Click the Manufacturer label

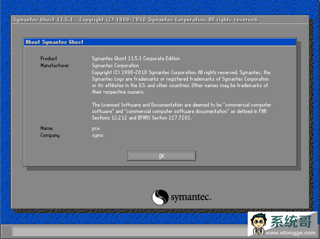[x=54, y=65]
